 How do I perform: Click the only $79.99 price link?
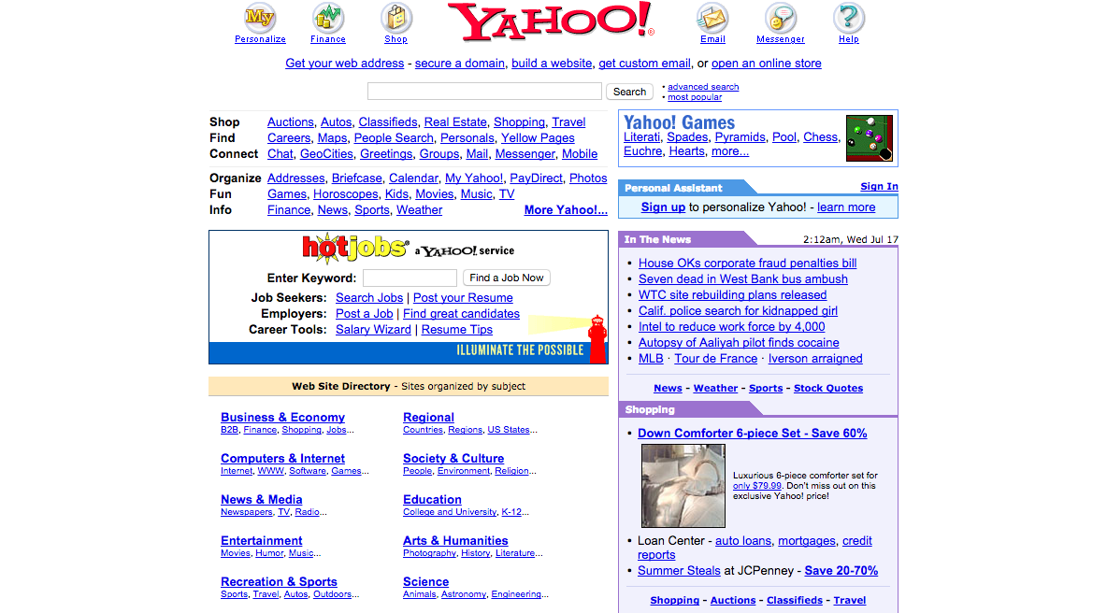pos(756,486)
